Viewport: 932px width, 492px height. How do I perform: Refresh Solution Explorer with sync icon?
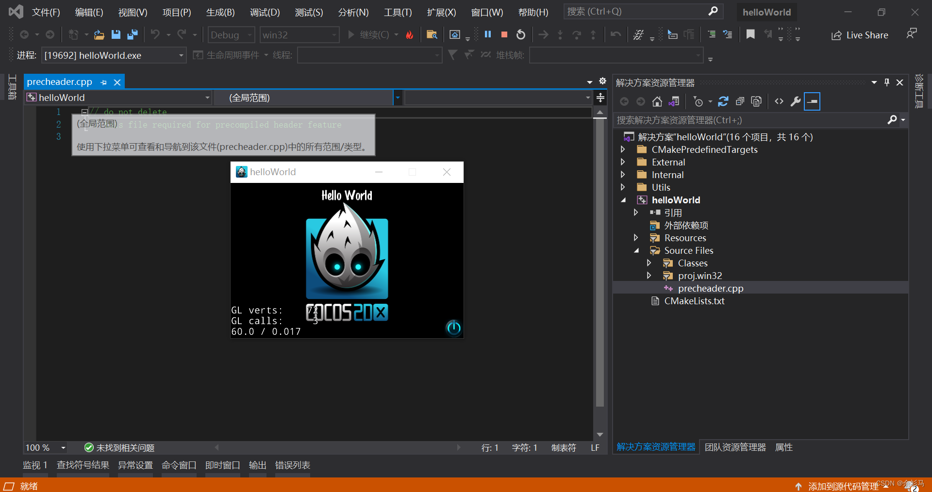723,101
